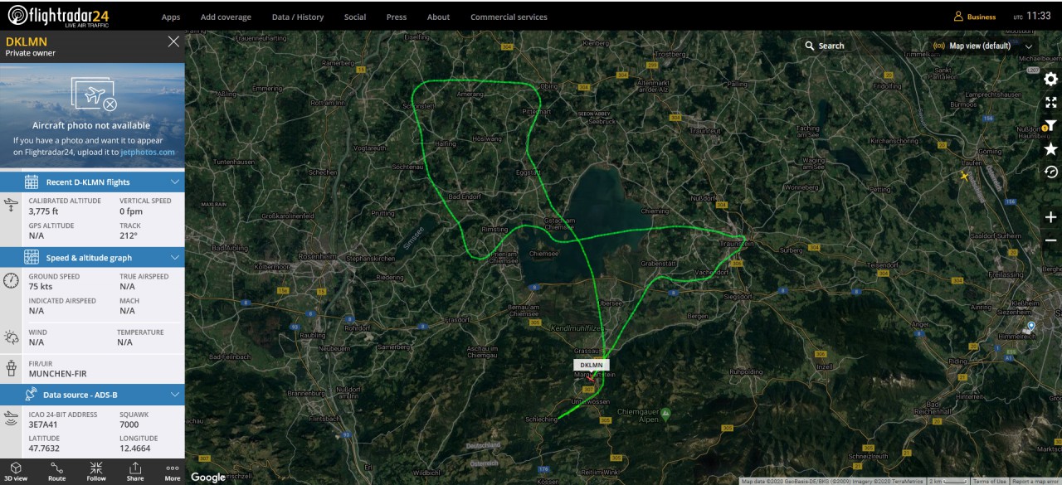Zoom out with the minus icon
Screen dimensions: 1062x485
point(1050,240)
